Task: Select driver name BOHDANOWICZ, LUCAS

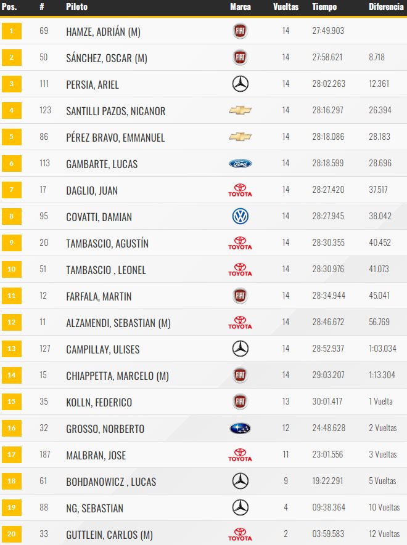Action: (111, 482)
